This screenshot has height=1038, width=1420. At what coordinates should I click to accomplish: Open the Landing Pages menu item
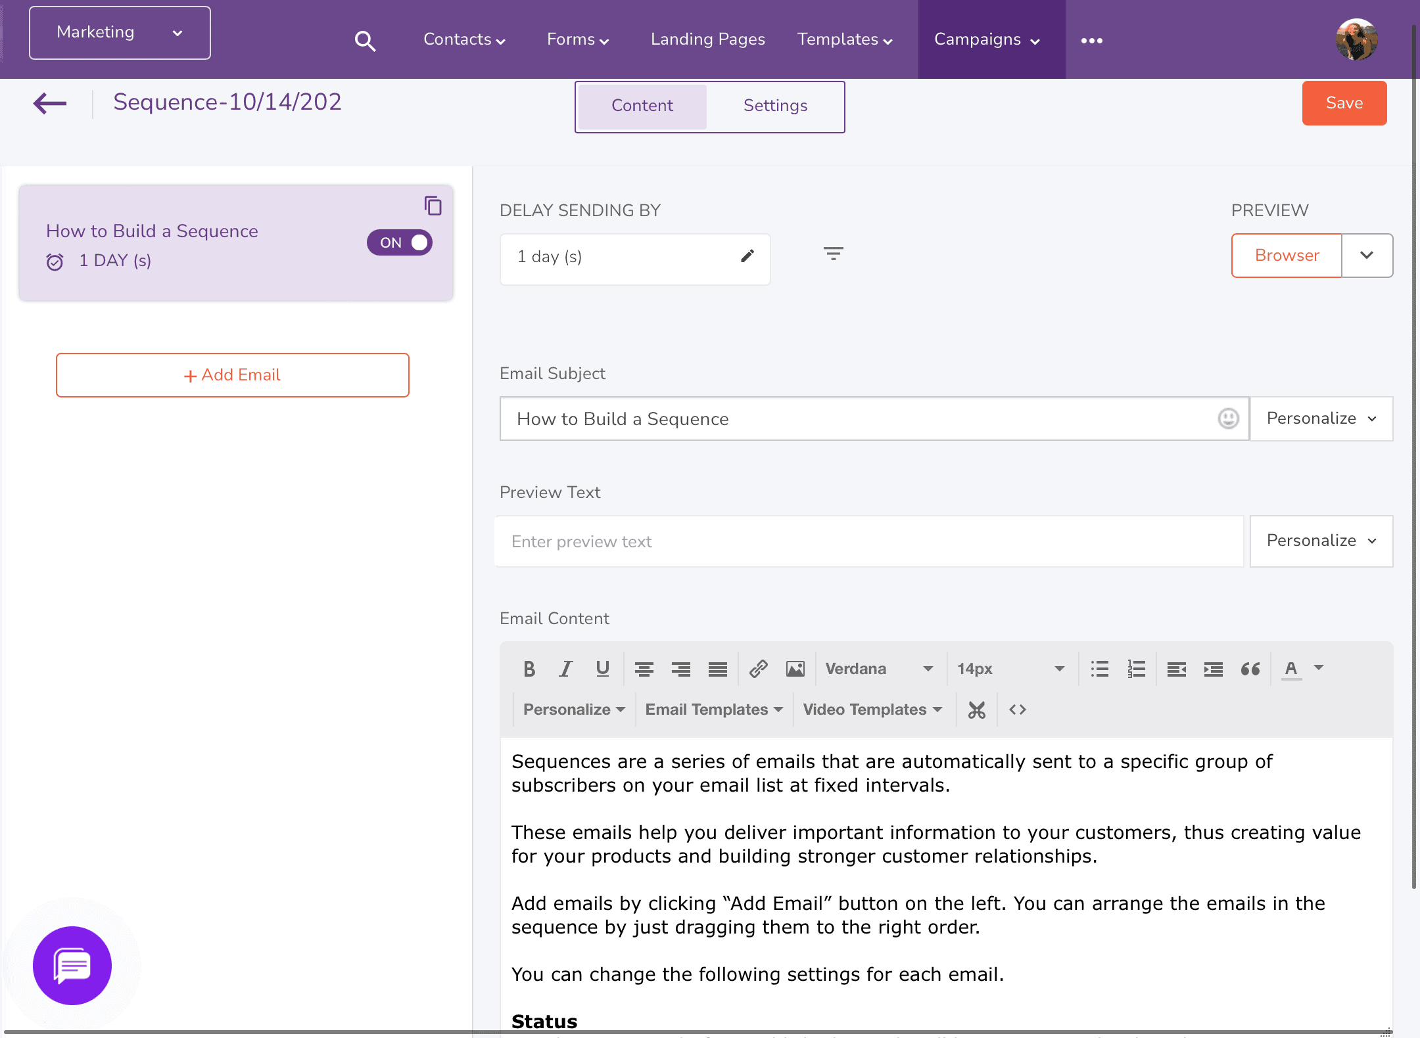click(707, 39)
